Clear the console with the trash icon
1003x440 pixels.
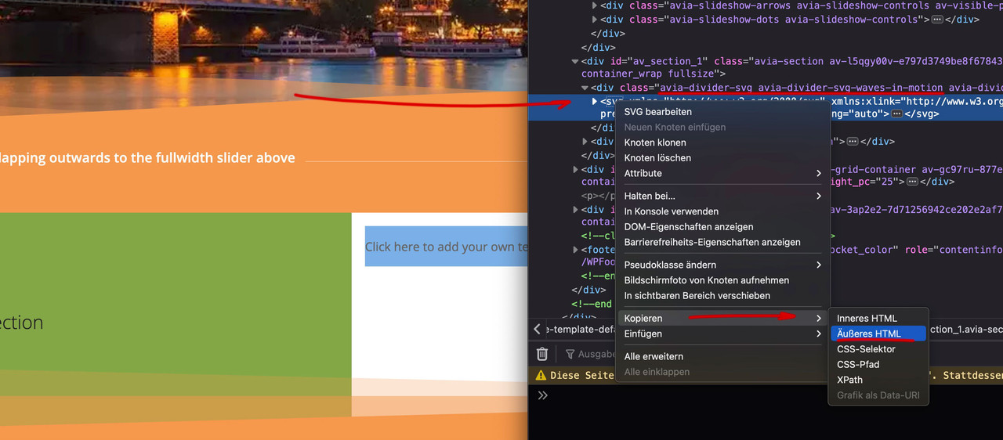541,354
